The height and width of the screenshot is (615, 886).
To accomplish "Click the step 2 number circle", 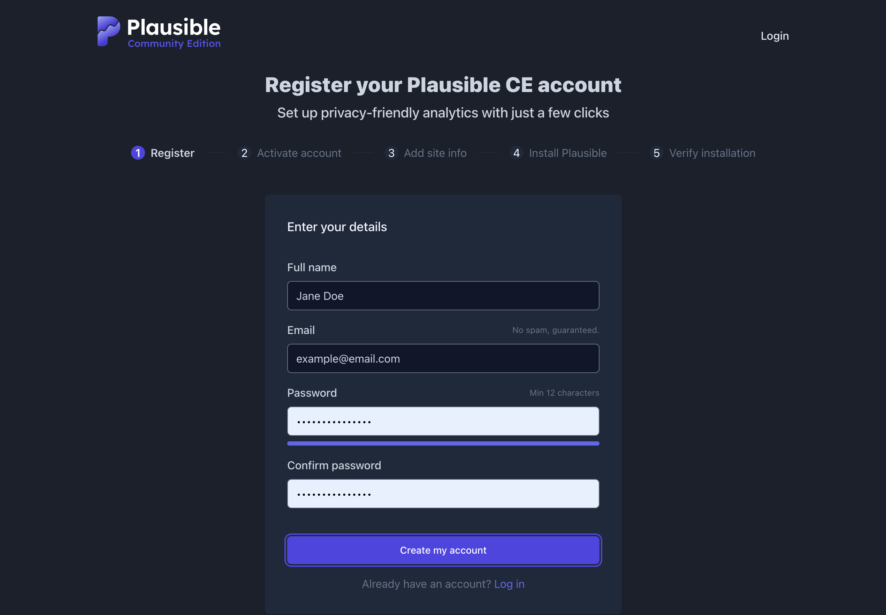I will pos(244,153).
